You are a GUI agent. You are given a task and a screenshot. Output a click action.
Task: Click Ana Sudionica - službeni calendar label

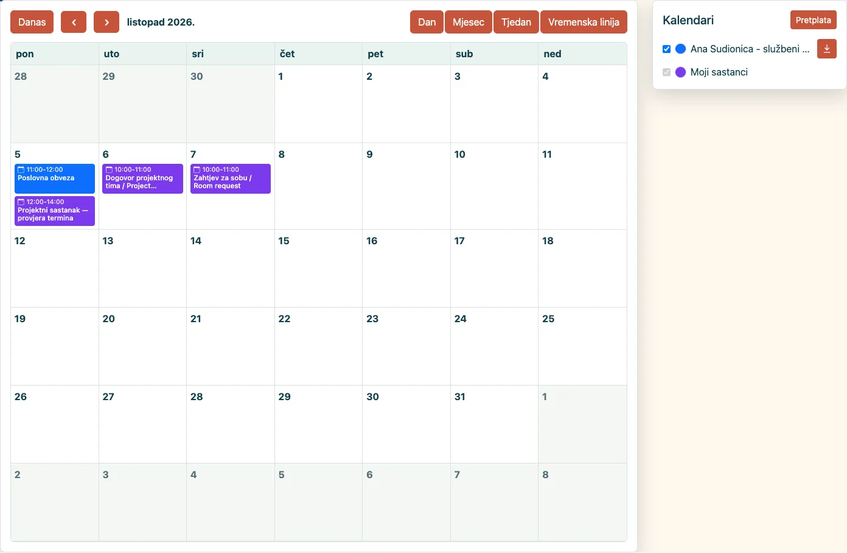click(750, 49)
